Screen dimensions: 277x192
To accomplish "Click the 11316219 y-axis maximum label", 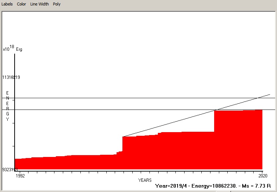I will (x=11, y=77).
